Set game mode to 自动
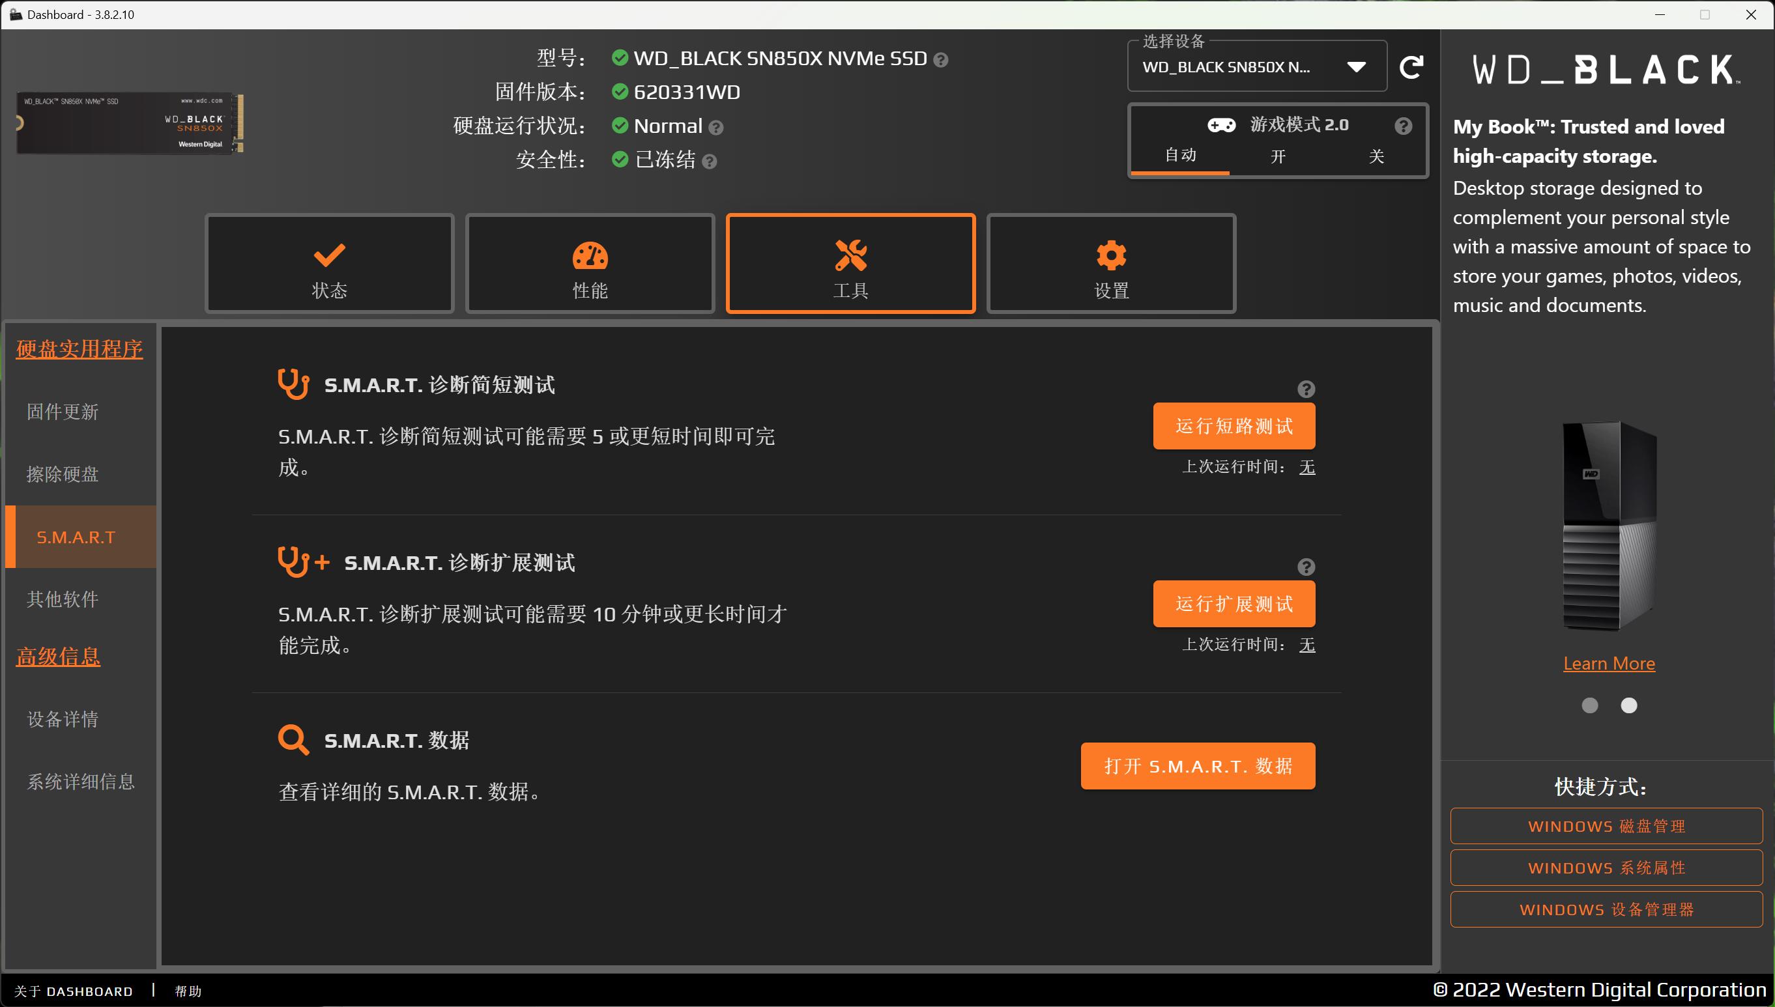This screenshot has height=1007, width=1775. click(x=1179, y=155)
